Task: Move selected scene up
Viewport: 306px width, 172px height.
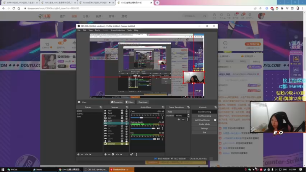Action: pos(86,154)
